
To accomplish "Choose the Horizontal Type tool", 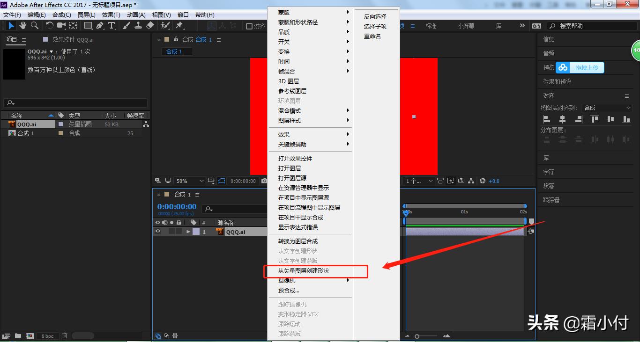I will click(112, 25).
